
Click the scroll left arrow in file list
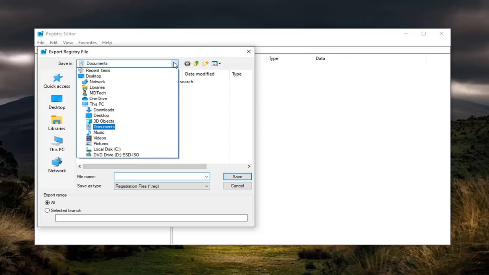(79, 166)
